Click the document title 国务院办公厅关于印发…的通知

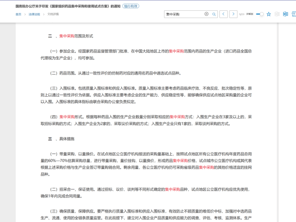pos(68,6)
